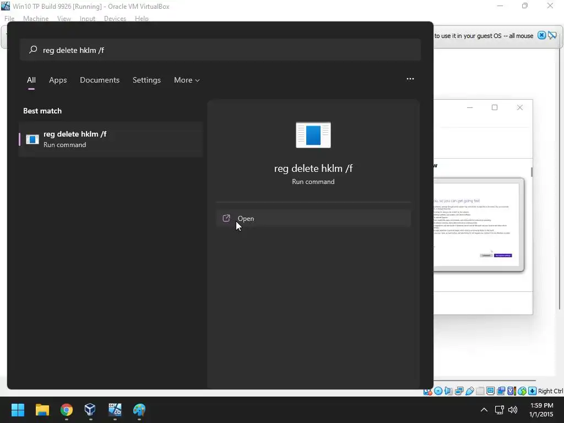Click the VirtualBox app icon in the title bar
Screen dimensions: 564x423
6,6
